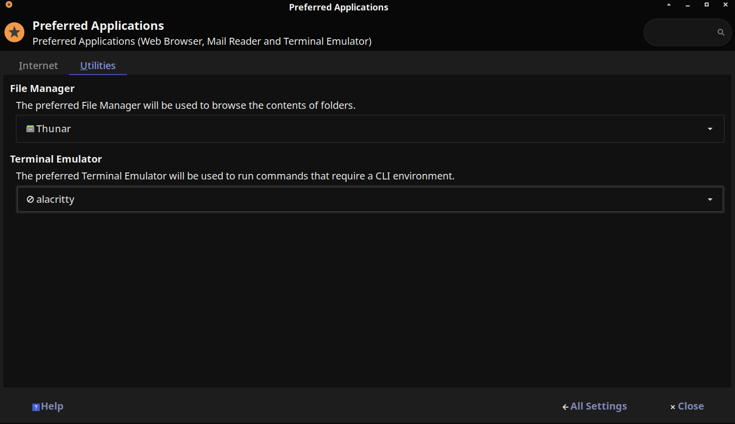Expand the Thunar dropdown arrow
735x424 pixels.
click(710, 128)
